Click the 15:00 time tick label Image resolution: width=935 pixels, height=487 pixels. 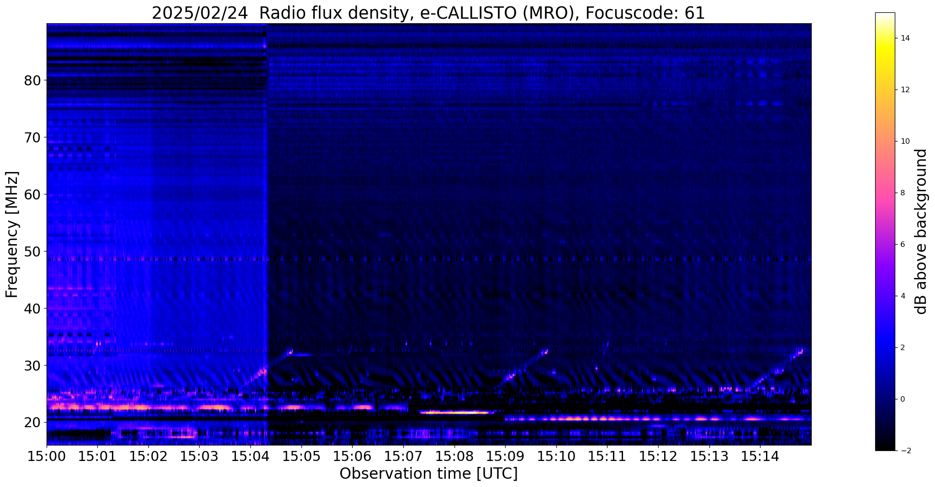pos(47,456)
